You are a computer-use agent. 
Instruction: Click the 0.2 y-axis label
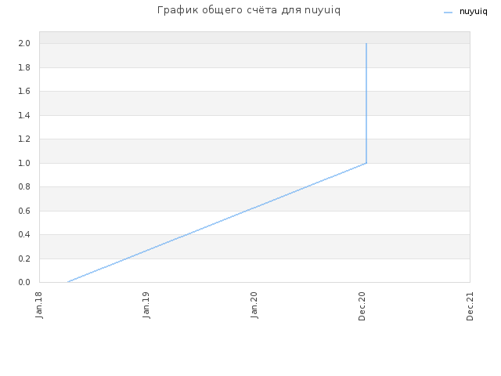point(24,258)
